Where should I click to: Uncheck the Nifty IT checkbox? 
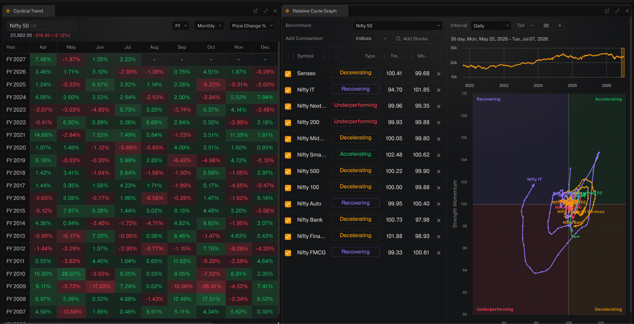tap(288, 90)
